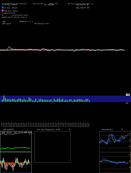Click the 'Day Vol: 0 M' label
This screenshot has width=131, height=173.
coord(82,8)
